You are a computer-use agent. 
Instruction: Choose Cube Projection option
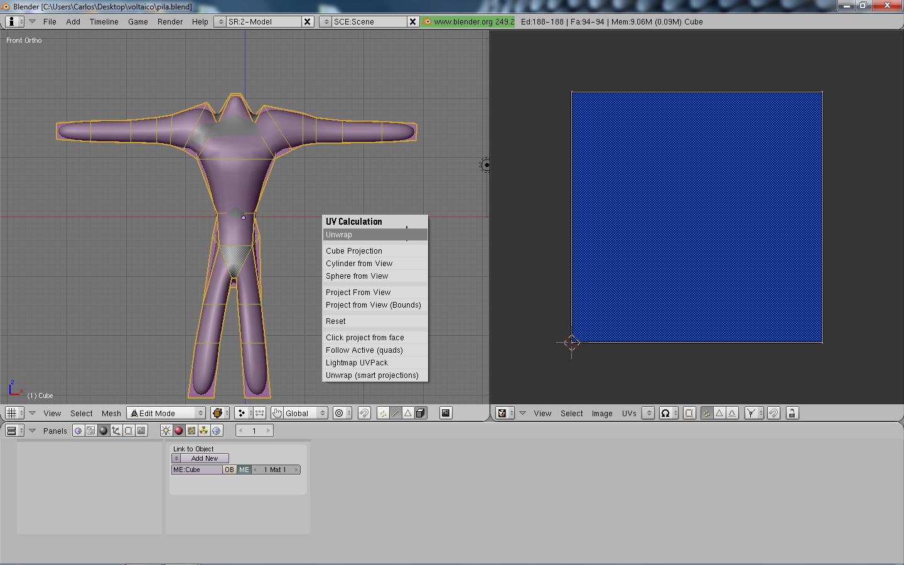[375, 251]
